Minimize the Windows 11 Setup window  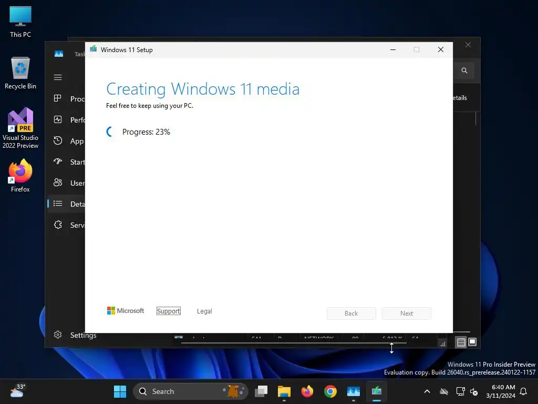coord(393,50)
